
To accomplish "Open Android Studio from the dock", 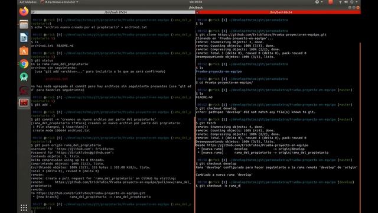I will 24,77.
